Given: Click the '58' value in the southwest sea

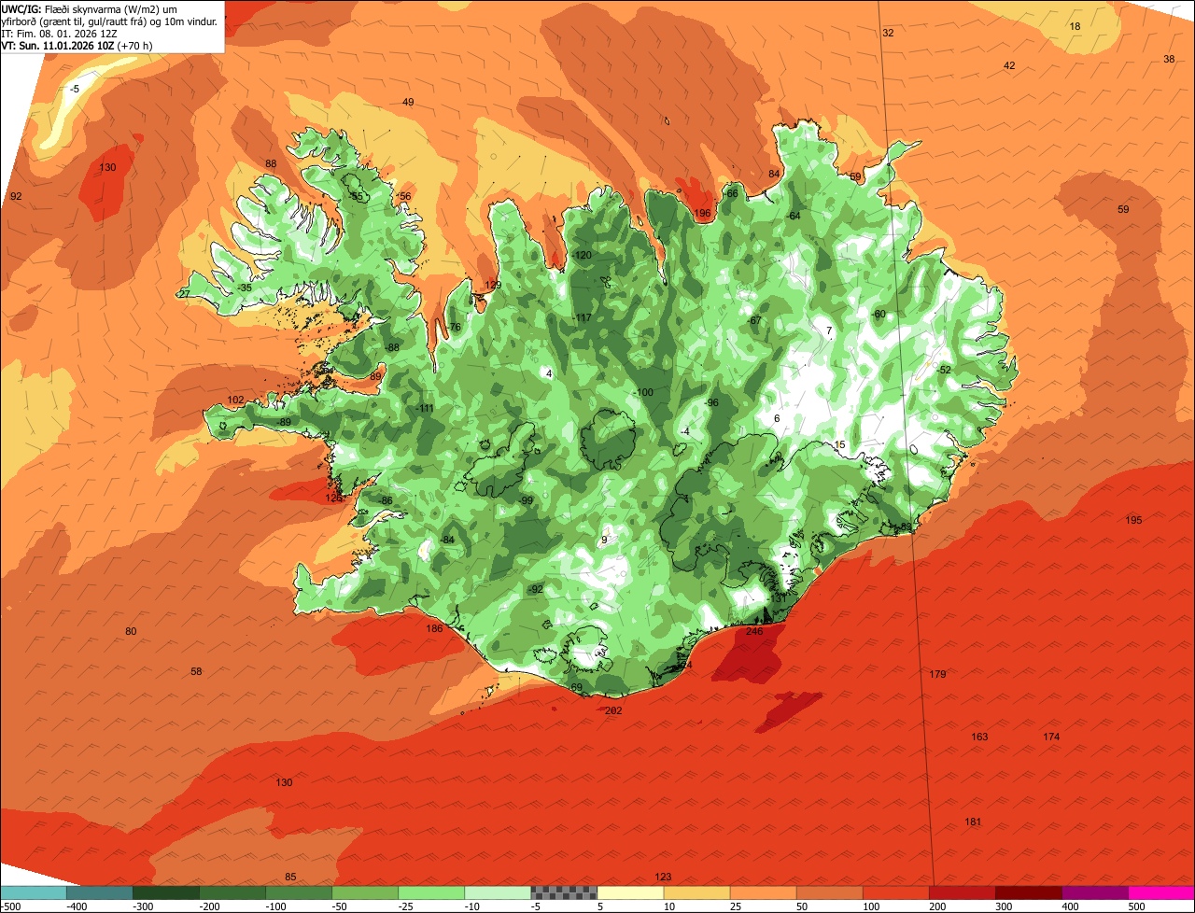Looking at the screenshot, I should pos(196,672).
